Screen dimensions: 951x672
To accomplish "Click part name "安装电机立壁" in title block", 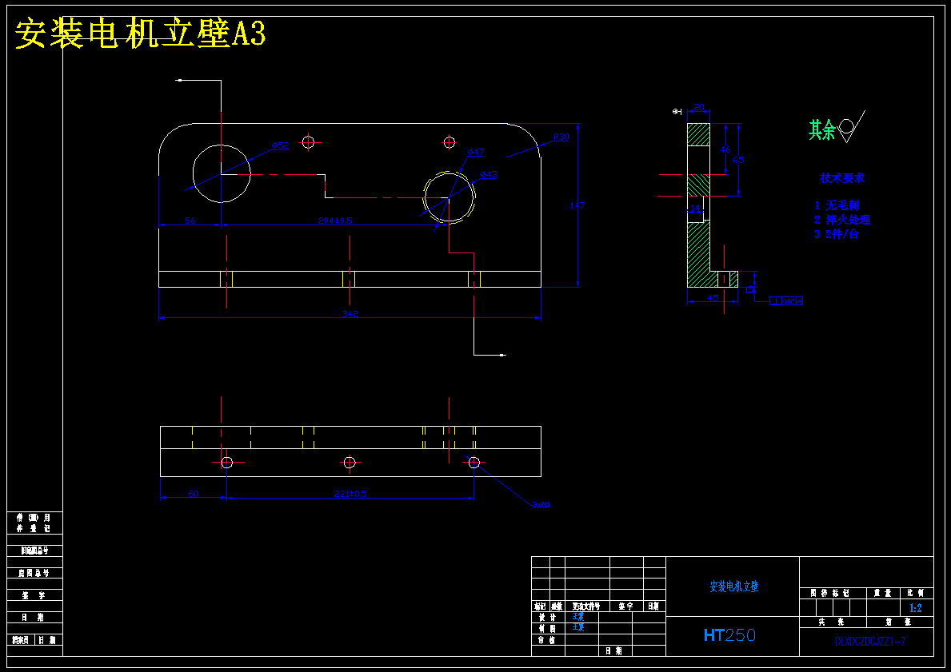I will click(734, 587).
